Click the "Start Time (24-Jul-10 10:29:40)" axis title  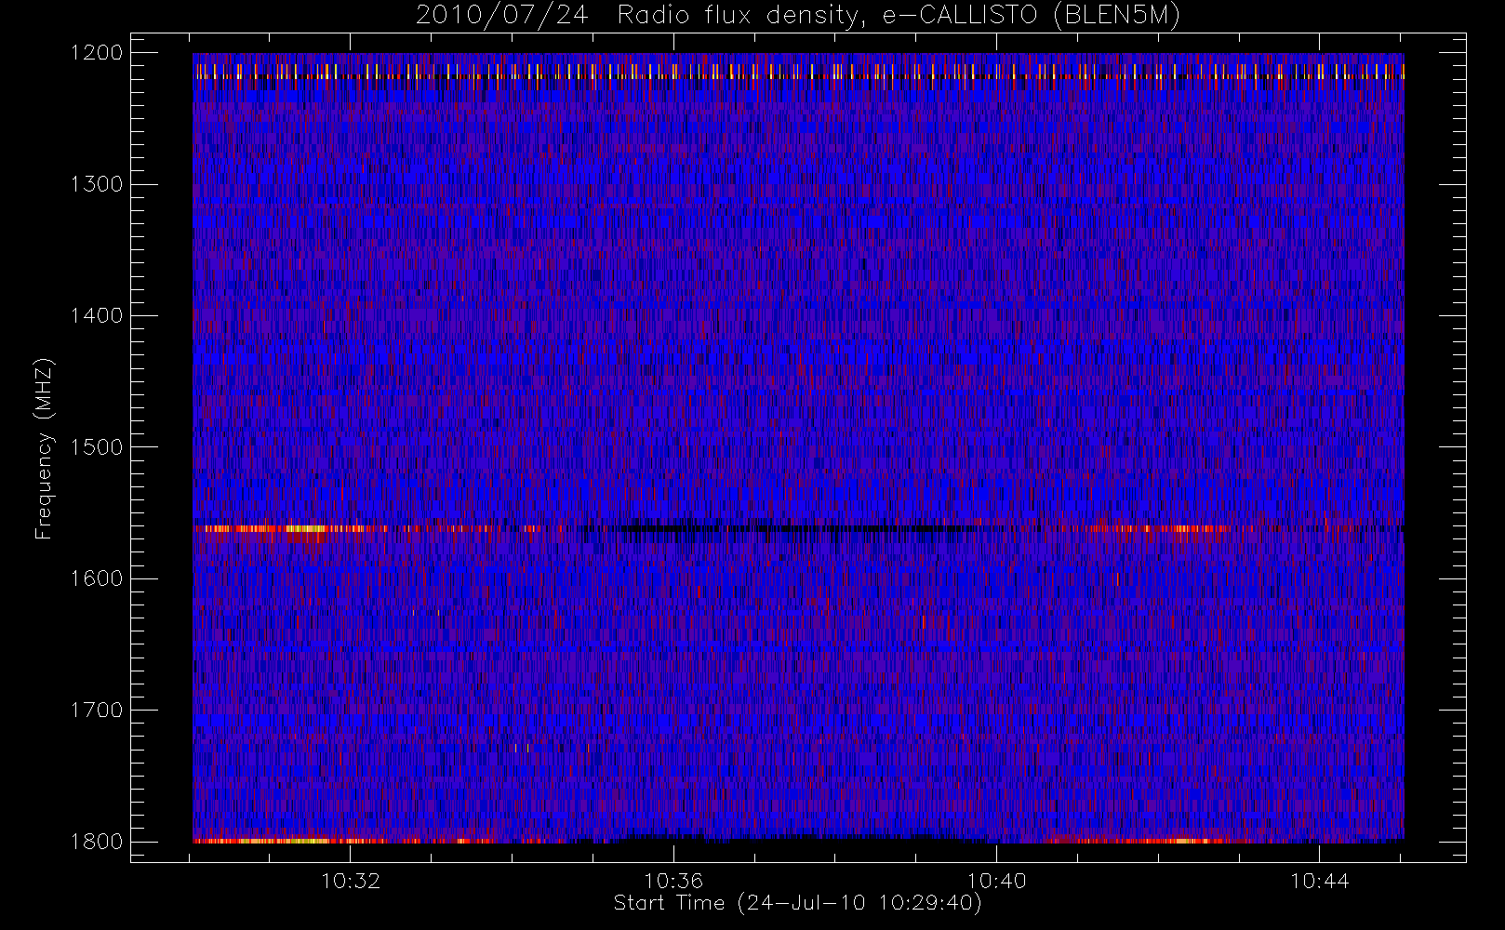tap(798, 903)
